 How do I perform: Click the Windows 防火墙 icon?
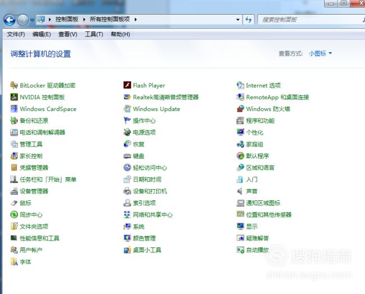pyautogui.click(x=240, y=109)
